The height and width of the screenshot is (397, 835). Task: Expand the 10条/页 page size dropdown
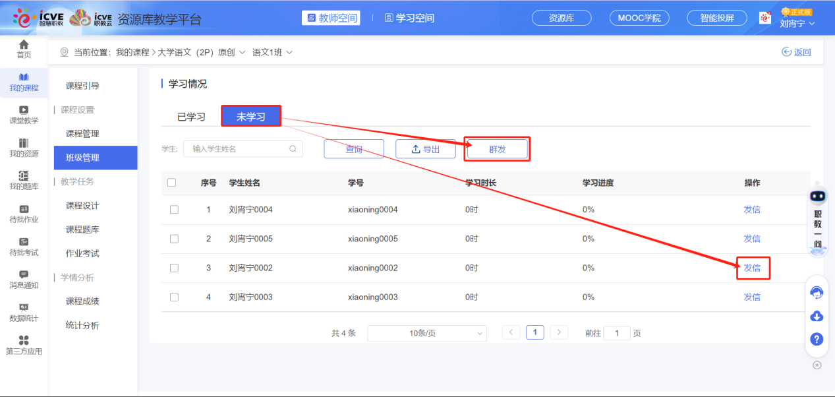[426, 334]
